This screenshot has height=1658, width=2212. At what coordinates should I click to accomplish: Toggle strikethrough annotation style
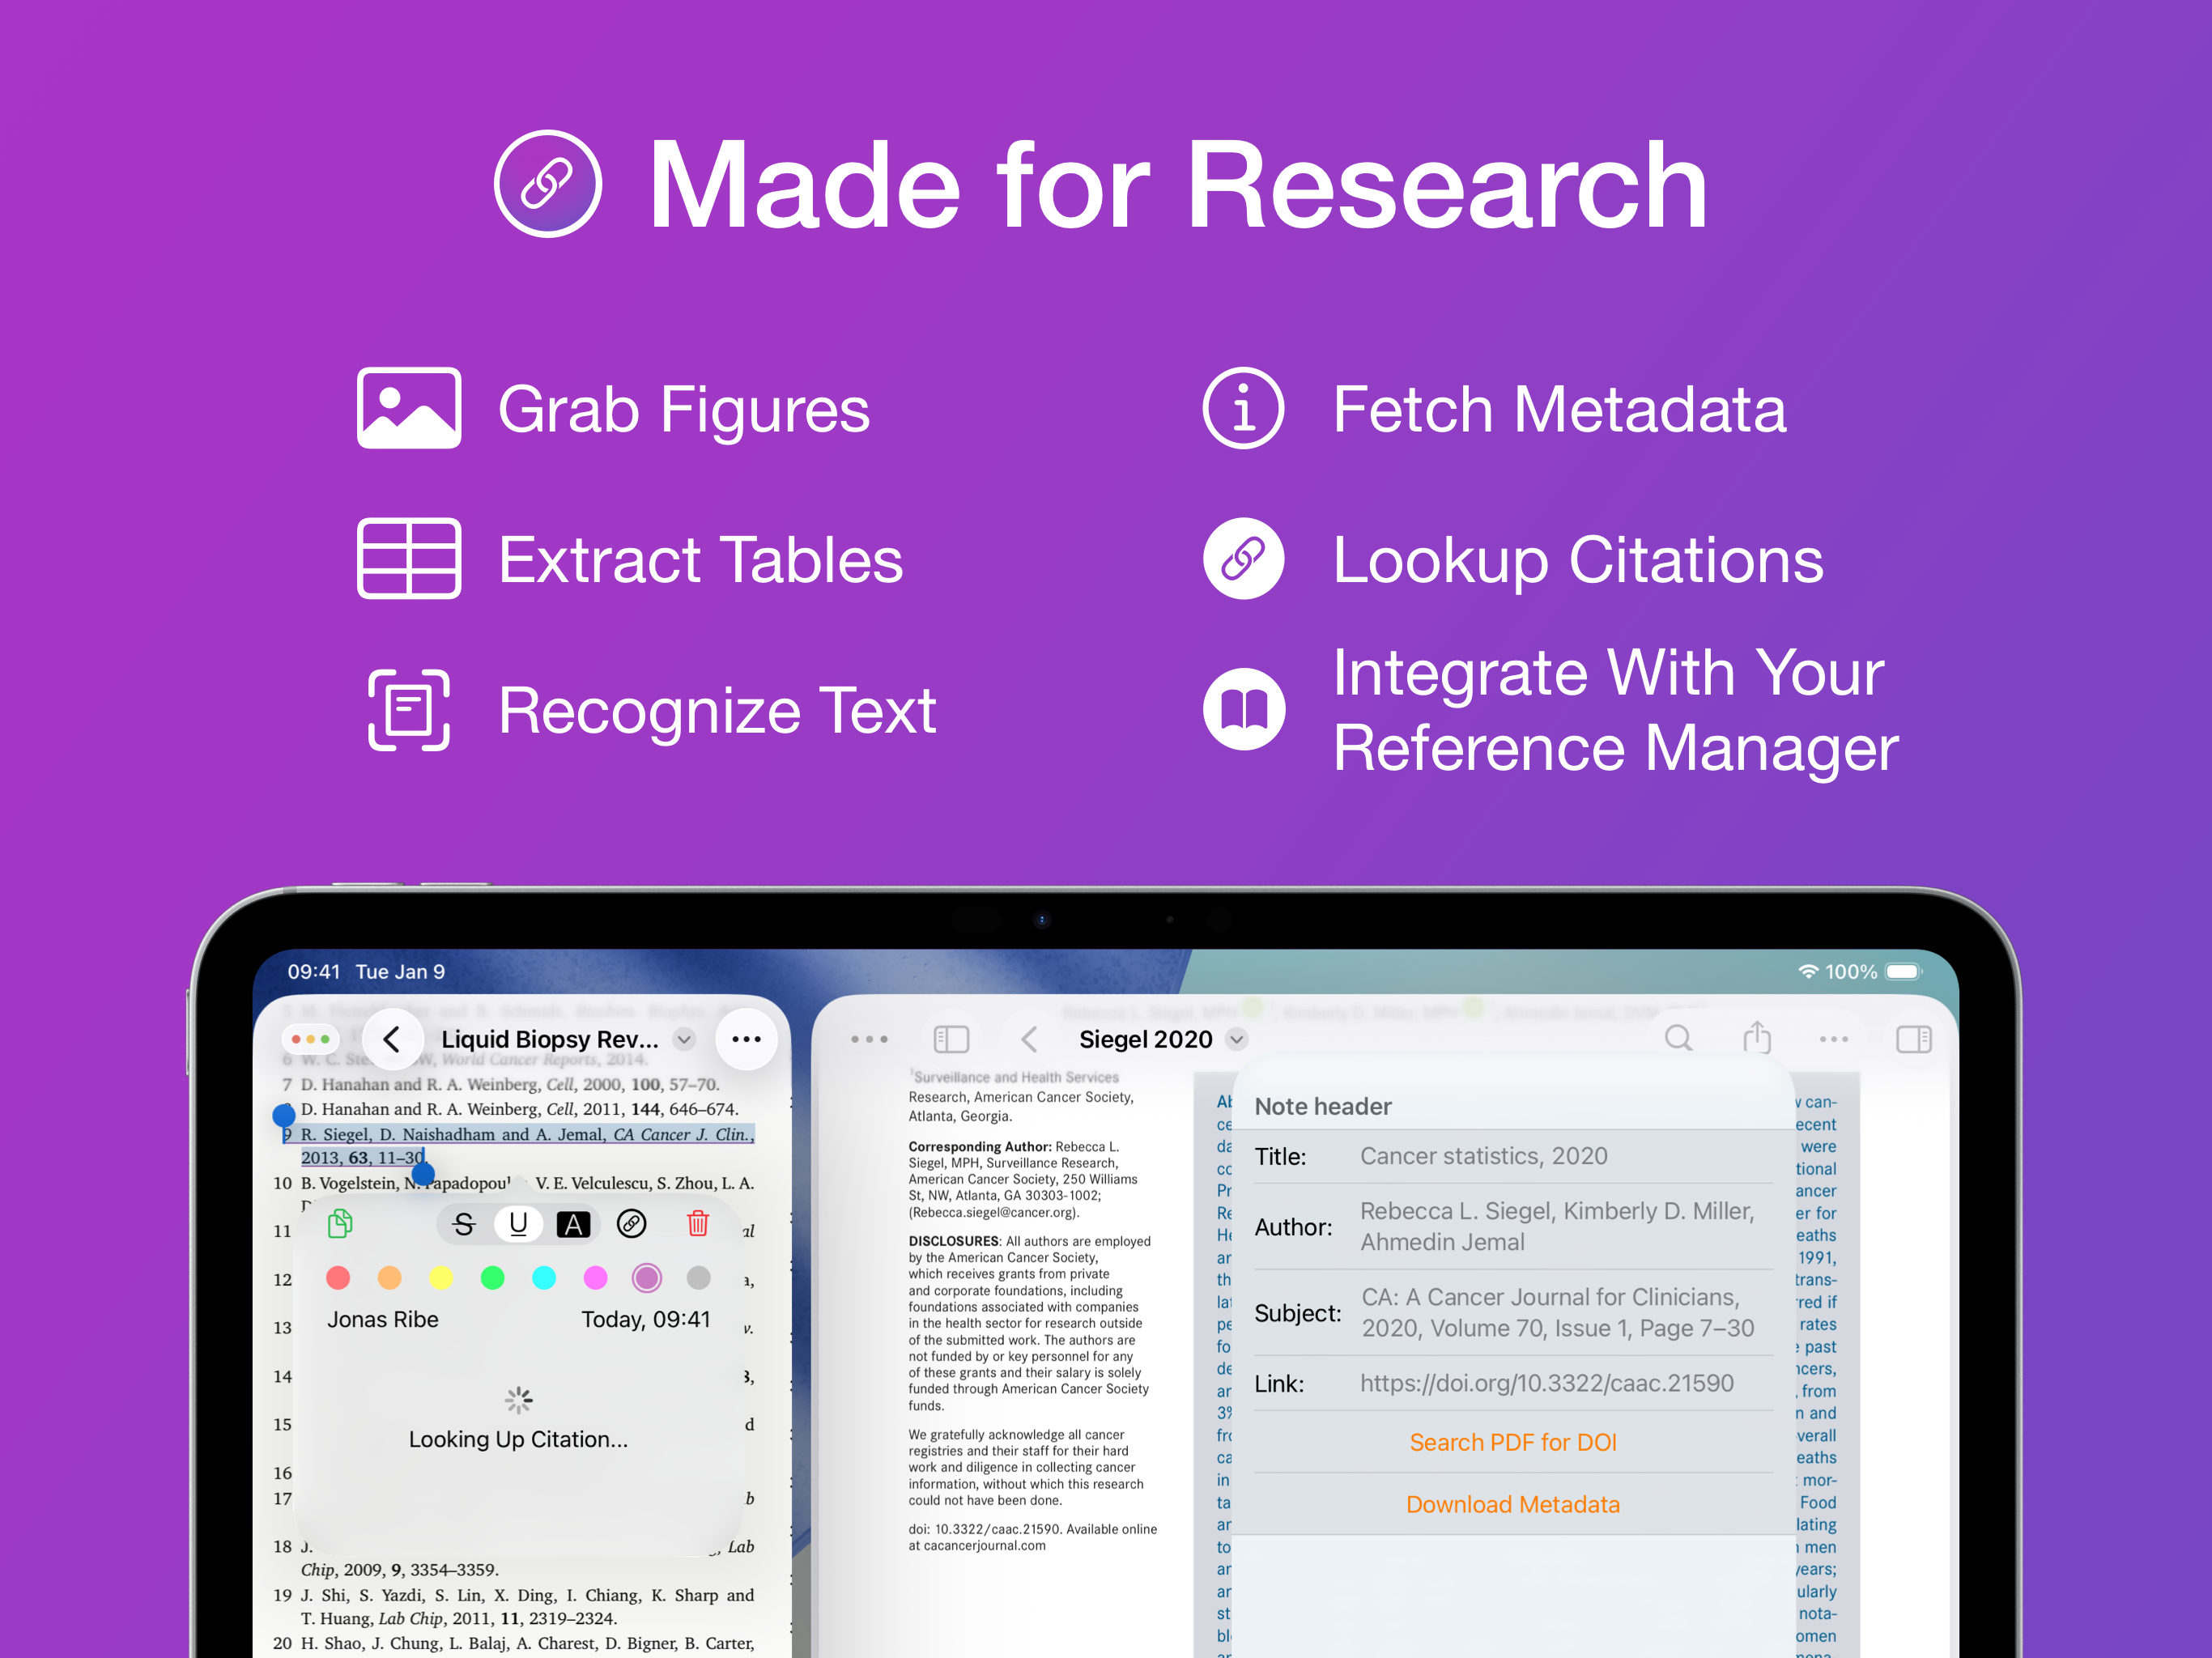(x=464, y=1224)
